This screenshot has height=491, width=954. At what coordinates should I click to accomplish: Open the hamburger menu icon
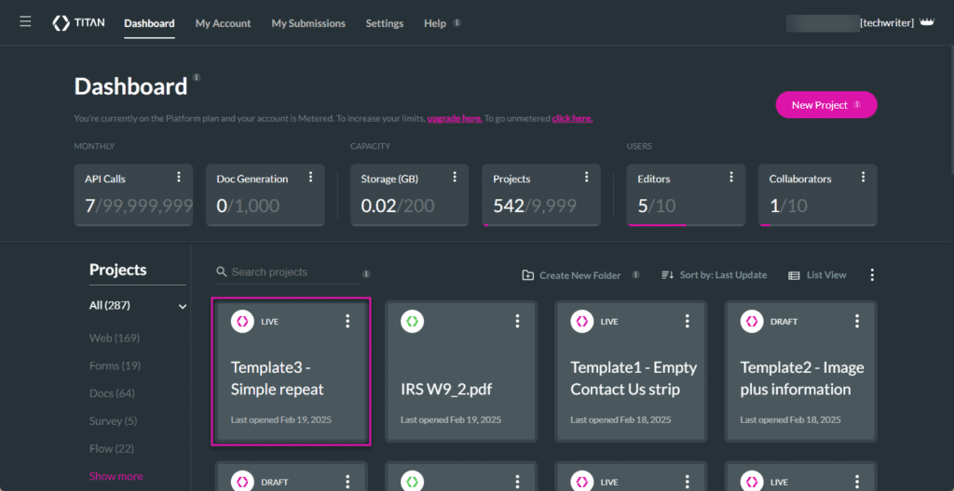point(25,22)
